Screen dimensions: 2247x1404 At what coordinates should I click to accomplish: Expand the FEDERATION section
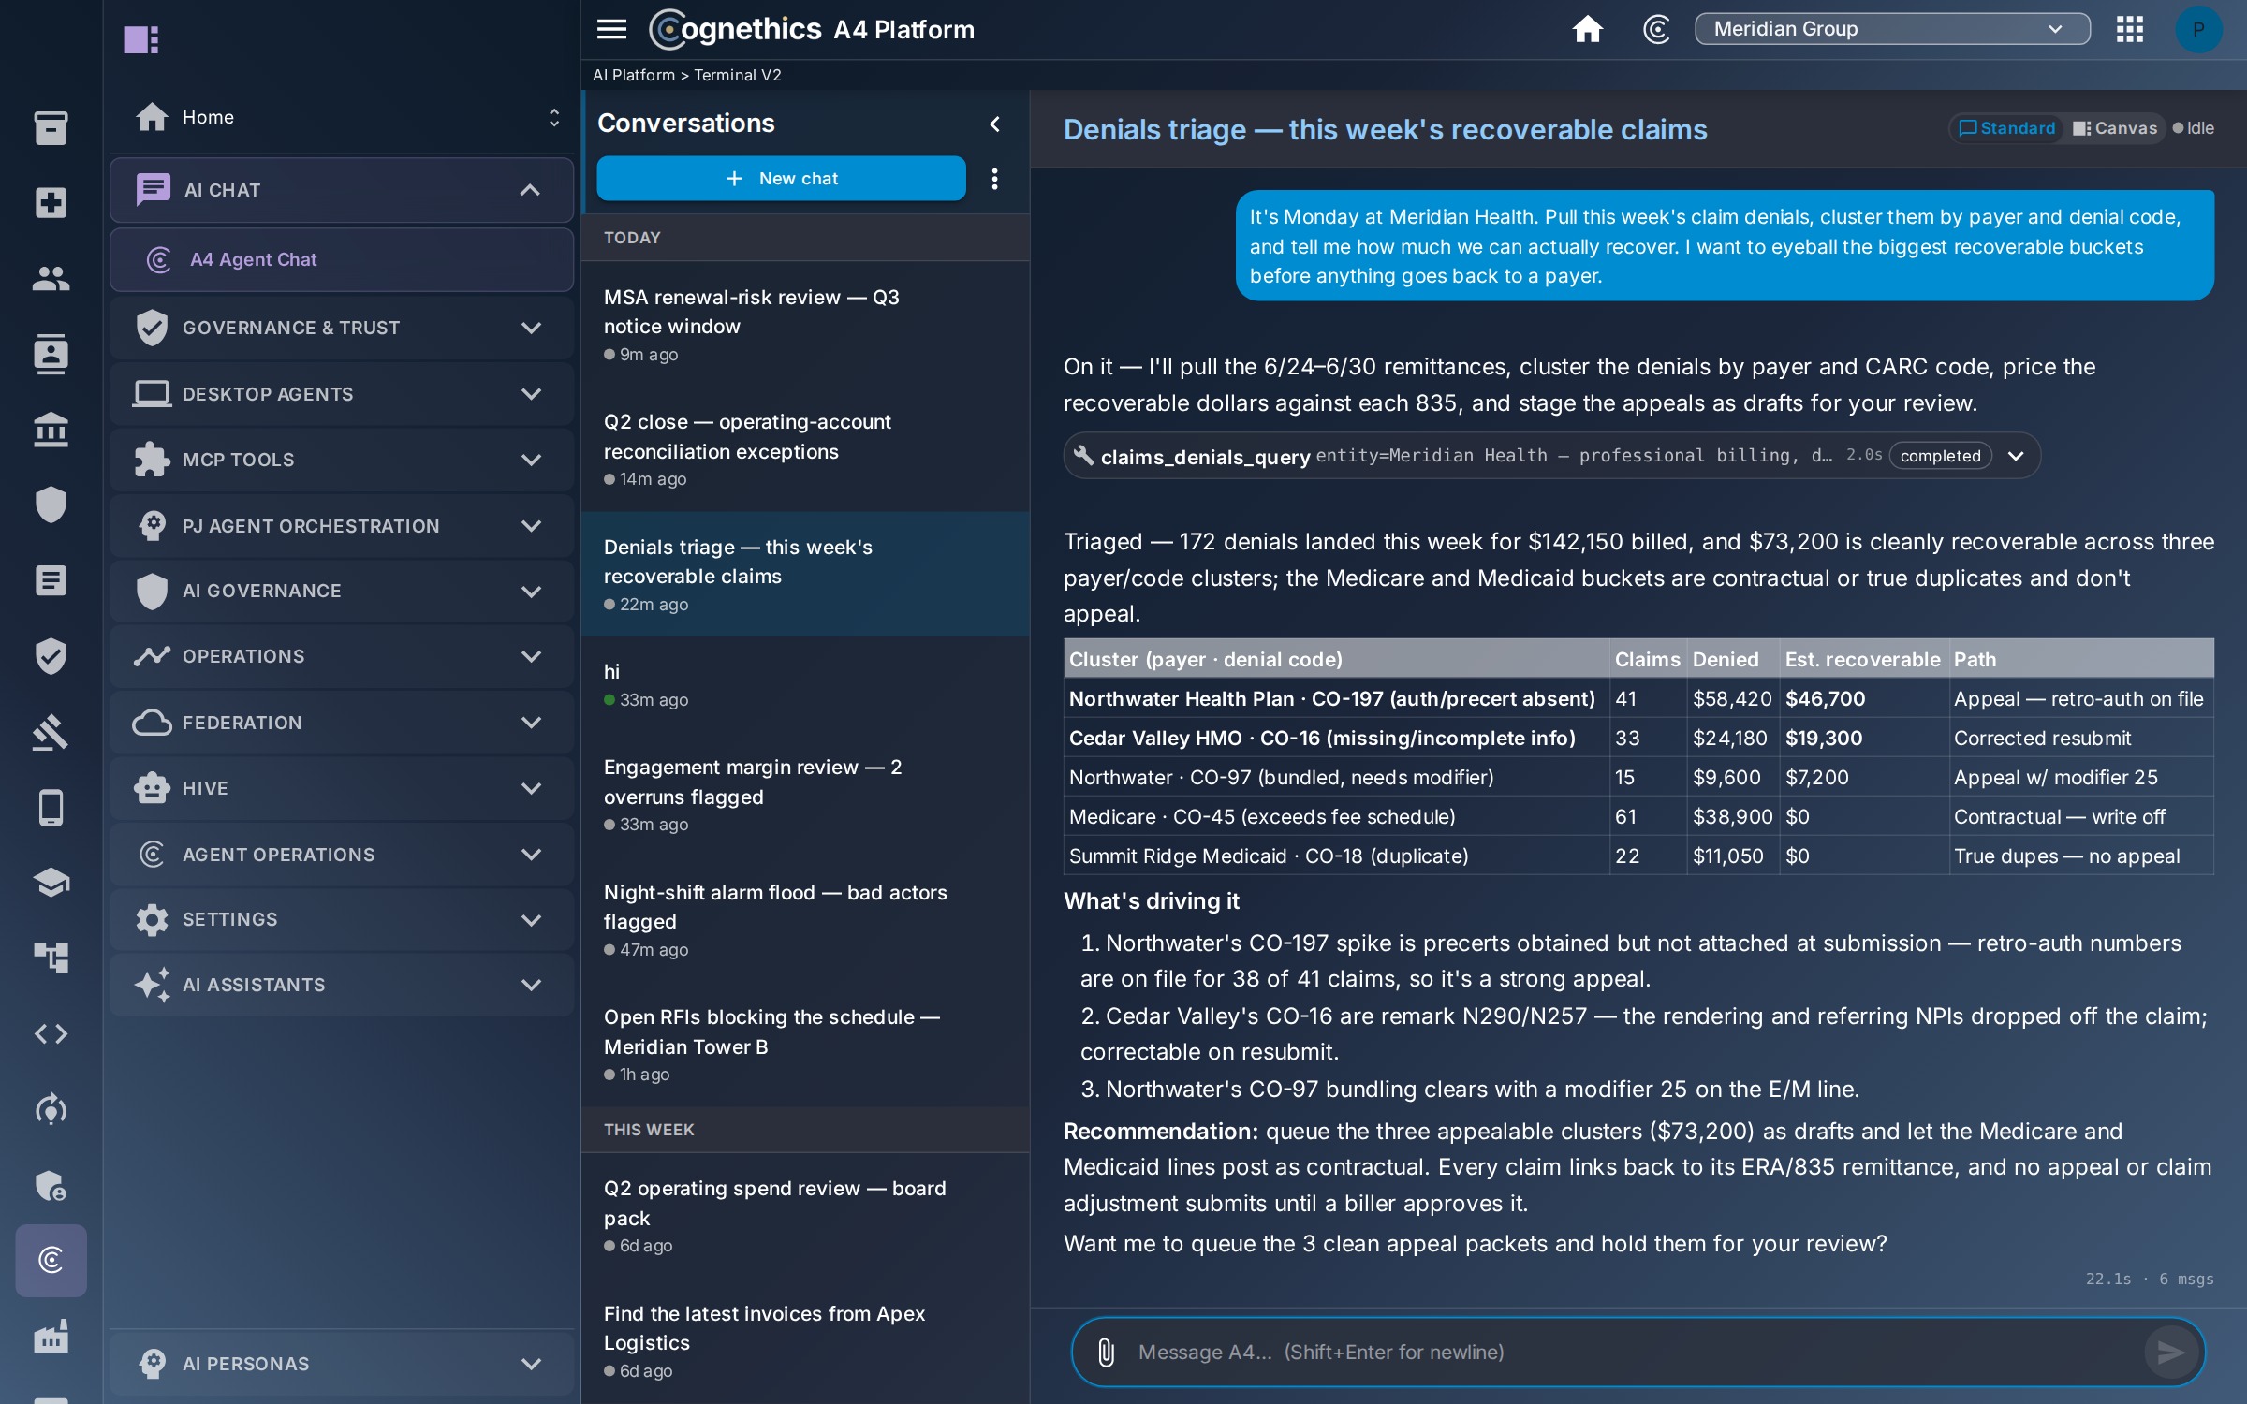(342, 723)
